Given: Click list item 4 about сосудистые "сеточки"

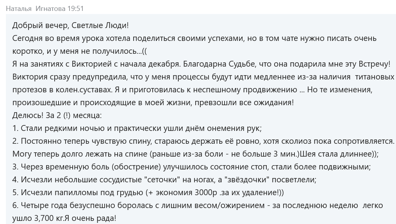Looking at the screenshot, I should [x=164, y=180].
